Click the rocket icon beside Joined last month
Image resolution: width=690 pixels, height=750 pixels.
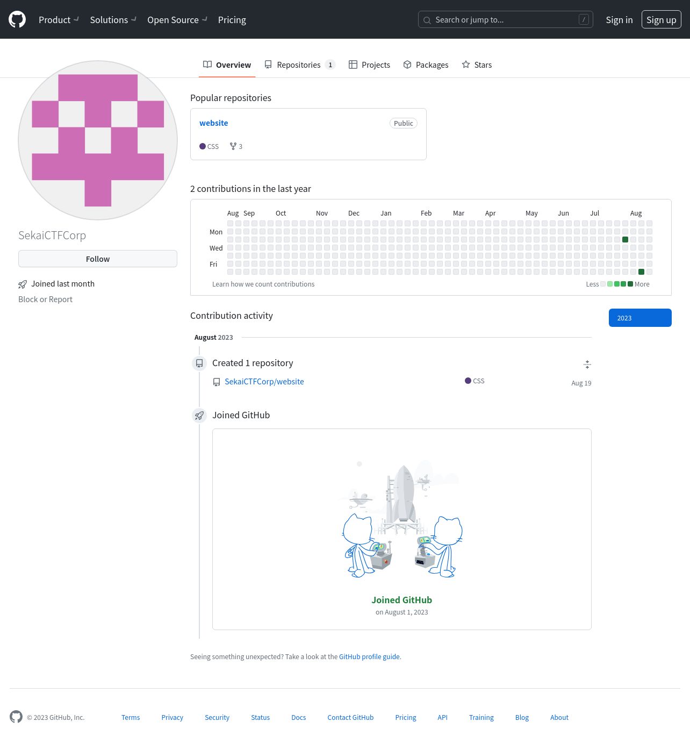click(x=23, y=284)
